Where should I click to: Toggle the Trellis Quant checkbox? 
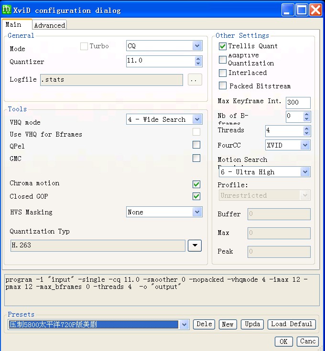(x=223, y=46)
